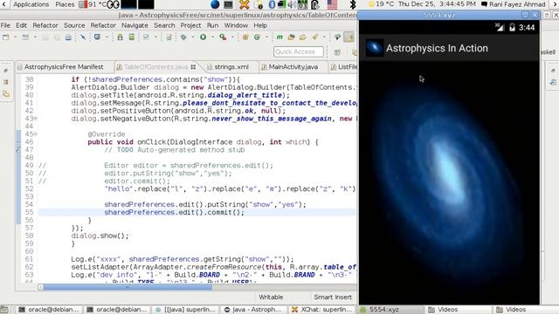
Task: Open the Window menu
Action: coord(236,25)
